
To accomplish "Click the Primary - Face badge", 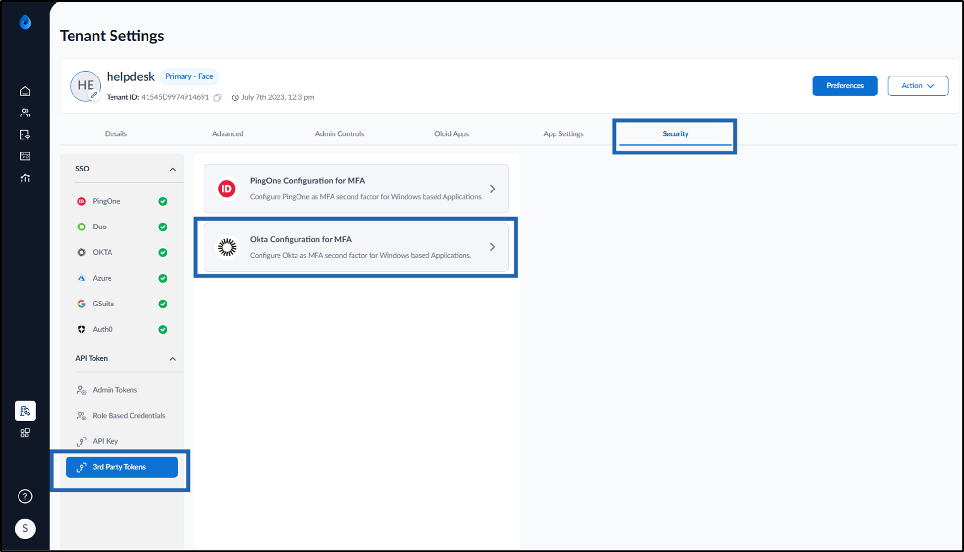I will [189, 76].
